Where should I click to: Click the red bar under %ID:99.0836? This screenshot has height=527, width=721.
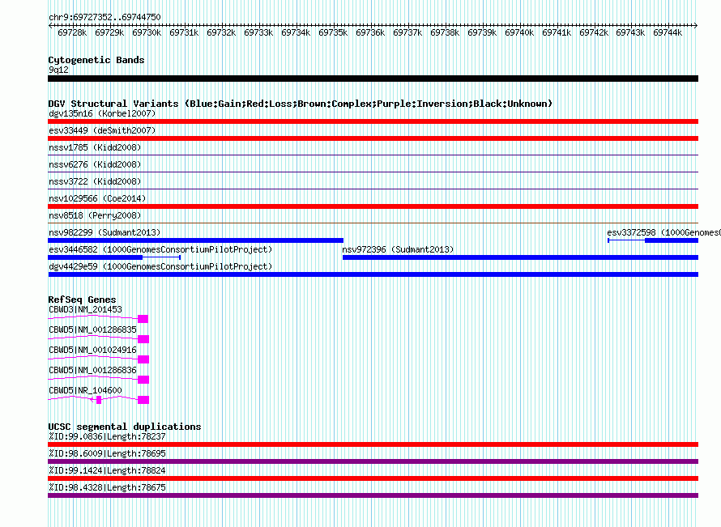(373, 444)
